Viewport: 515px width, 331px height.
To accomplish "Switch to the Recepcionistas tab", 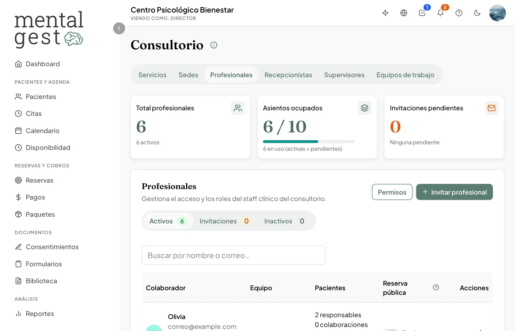I will (288, 75).
